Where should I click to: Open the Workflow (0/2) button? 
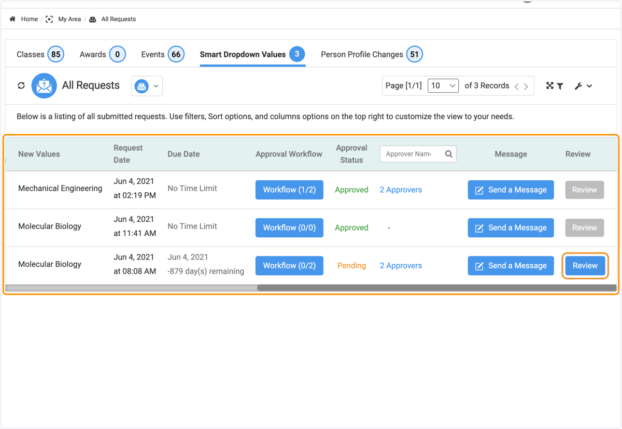(289, 265)
